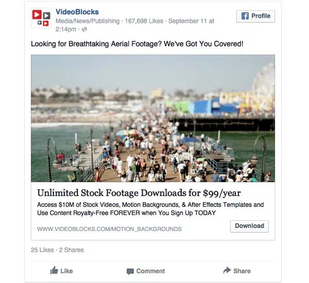Click the Like text label
309x283 pixels.
tap(66, 271)
